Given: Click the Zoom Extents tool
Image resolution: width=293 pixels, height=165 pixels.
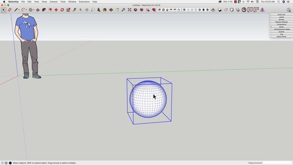Looking at the screenshot, I should click(130, 10).
